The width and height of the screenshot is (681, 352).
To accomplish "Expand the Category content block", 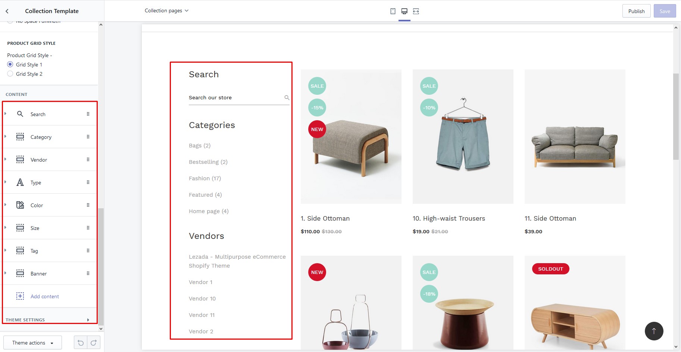I will tap(41, 137).
